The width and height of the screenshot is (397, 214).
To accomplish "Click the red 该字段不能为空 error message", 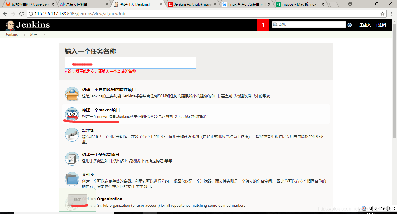I will 100,71.
